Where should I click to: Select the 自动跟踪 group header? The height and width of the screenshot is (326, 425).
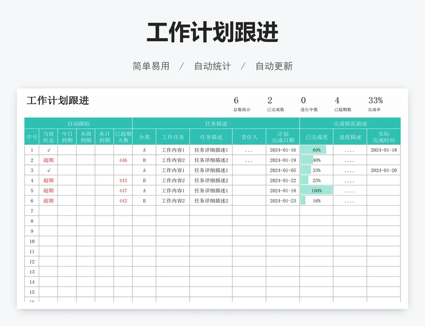tap(78, 123)
